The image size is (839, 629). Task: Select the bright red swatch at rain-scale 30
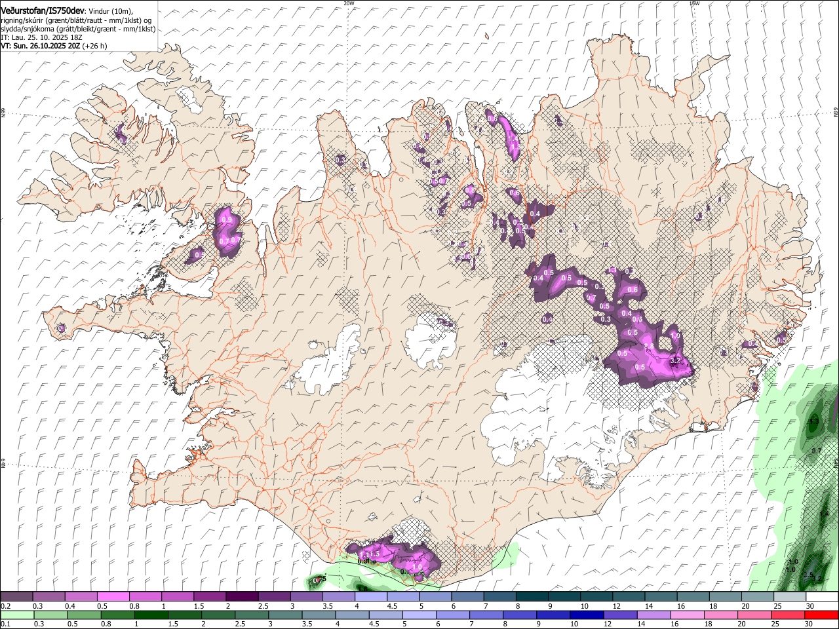[821, 615]
